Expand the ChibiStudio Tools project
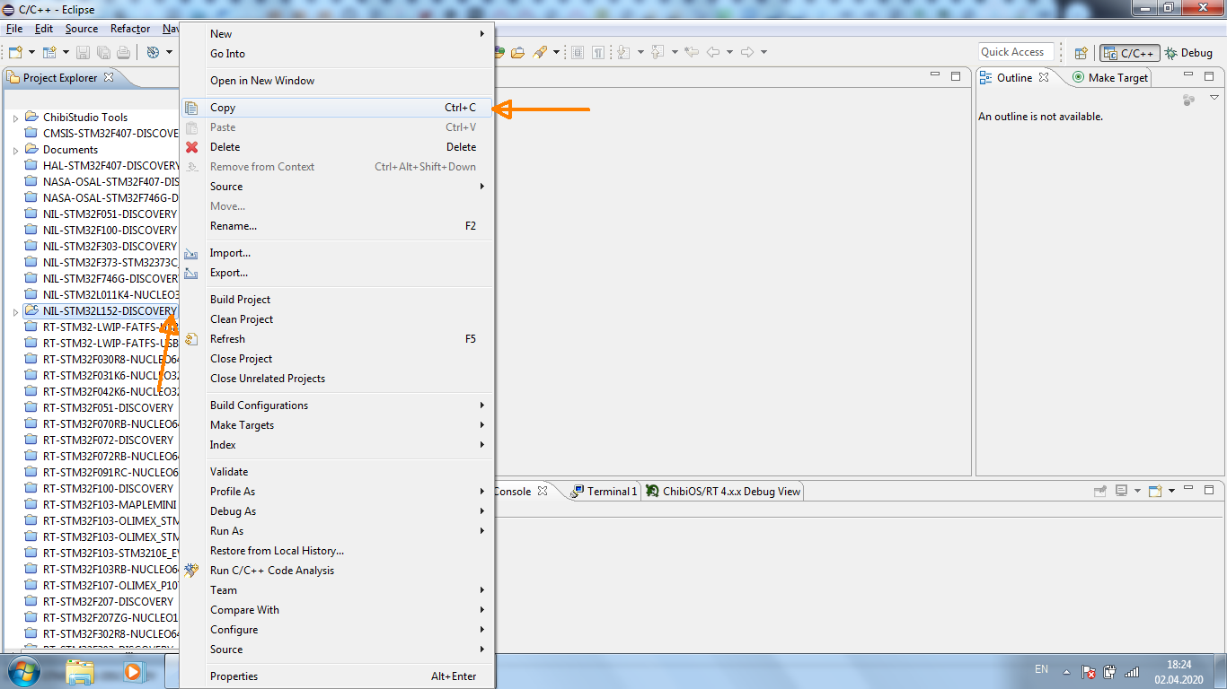Screen dimensions: 1227x689 coord(15,118)
